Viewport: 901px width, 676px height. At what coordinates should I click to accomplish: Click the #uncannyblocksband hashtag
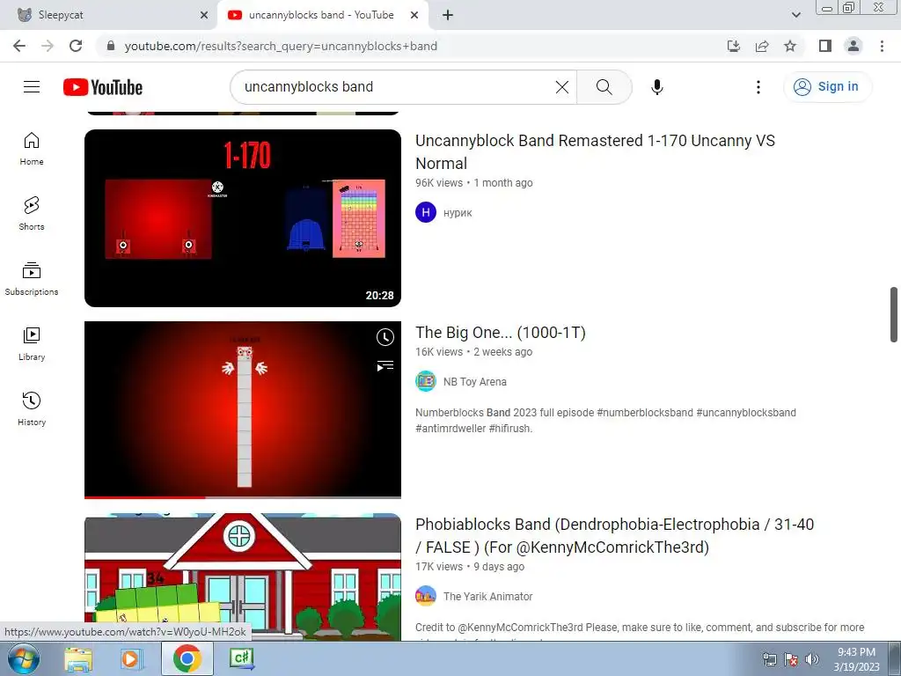tap(746, 413)
